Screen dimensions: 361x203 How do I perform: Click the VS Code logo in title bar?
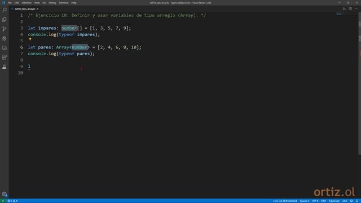3,3
